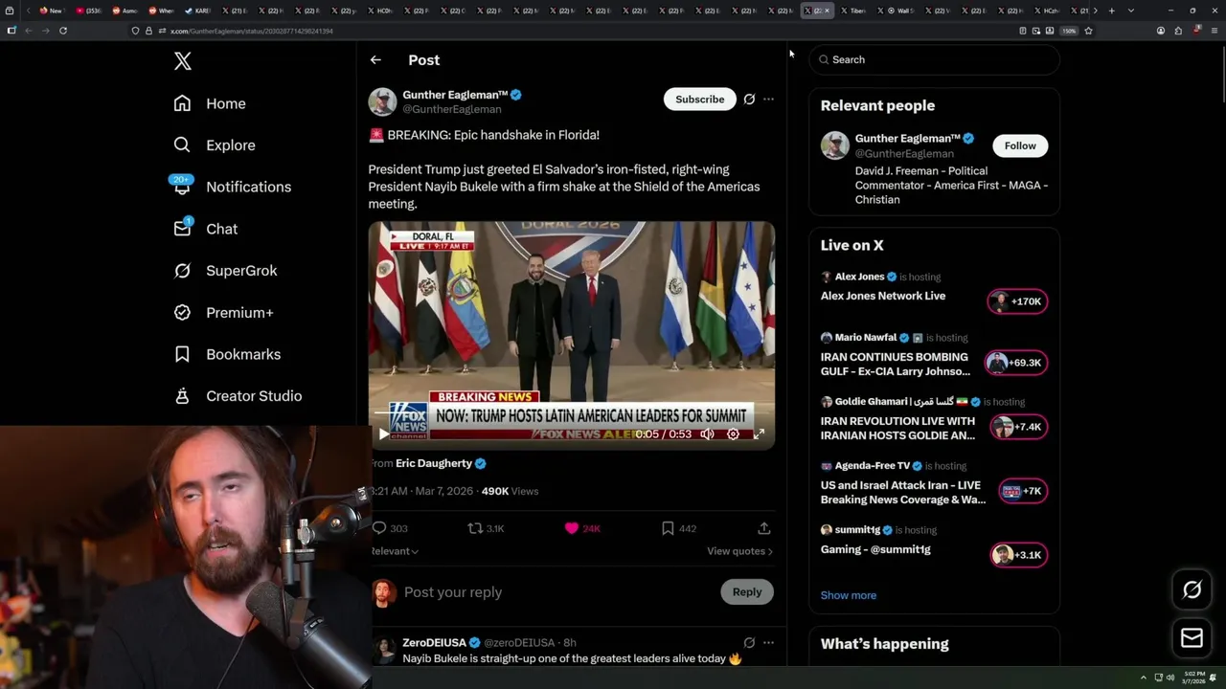
Task: Join Alex Jones Network Live
Action: 883,297
